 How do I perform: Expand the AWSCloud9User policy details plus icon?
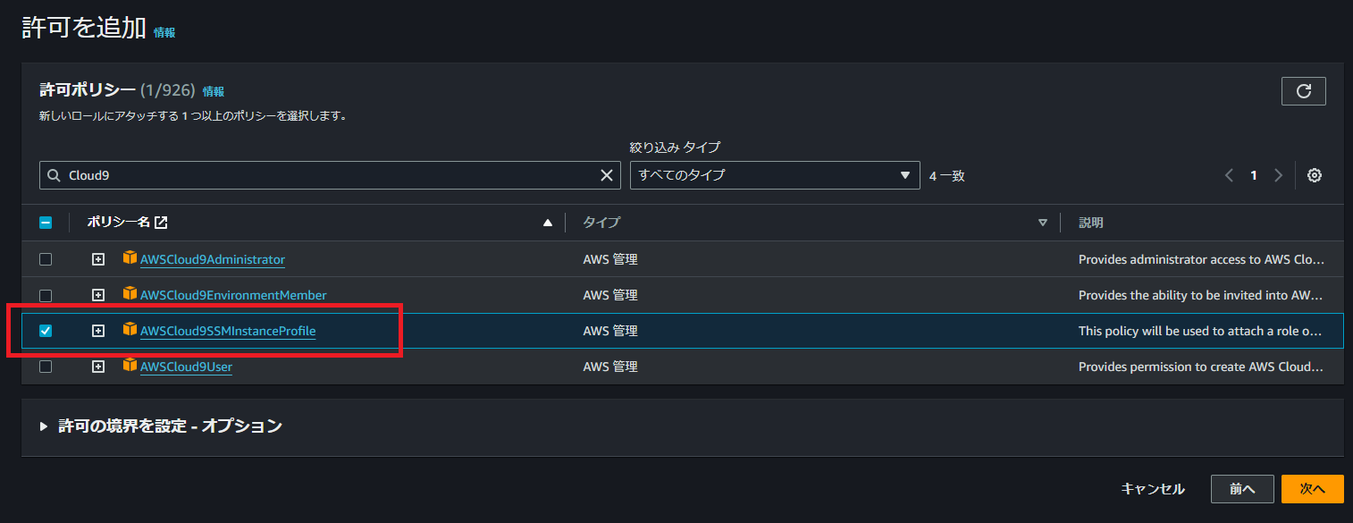click(98, 366)
